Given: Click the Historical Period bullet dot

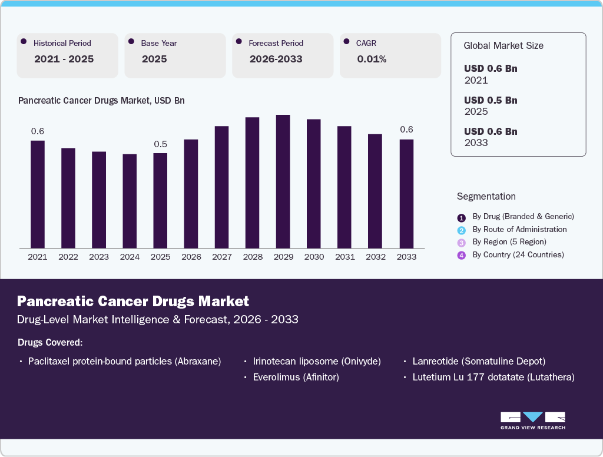Looking at the screenshot, I should pos(24,42).
